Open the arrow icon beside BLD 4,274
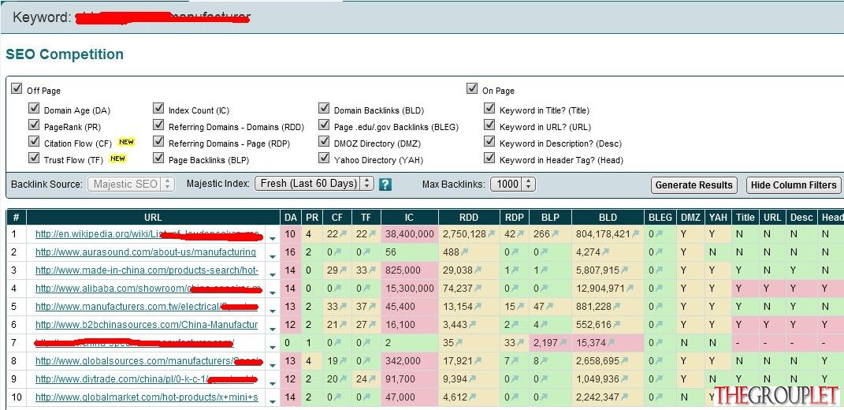The height and width of the screenshot is (410, 844). (x=607, y=252)
